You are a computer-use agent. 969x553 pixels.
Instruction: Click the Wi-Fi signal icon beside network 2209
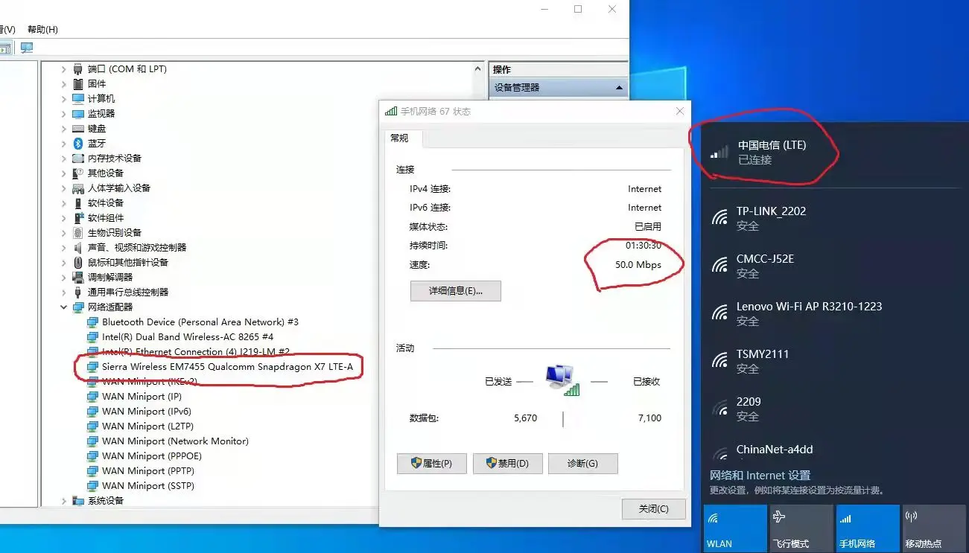click(x=719, y=408)
